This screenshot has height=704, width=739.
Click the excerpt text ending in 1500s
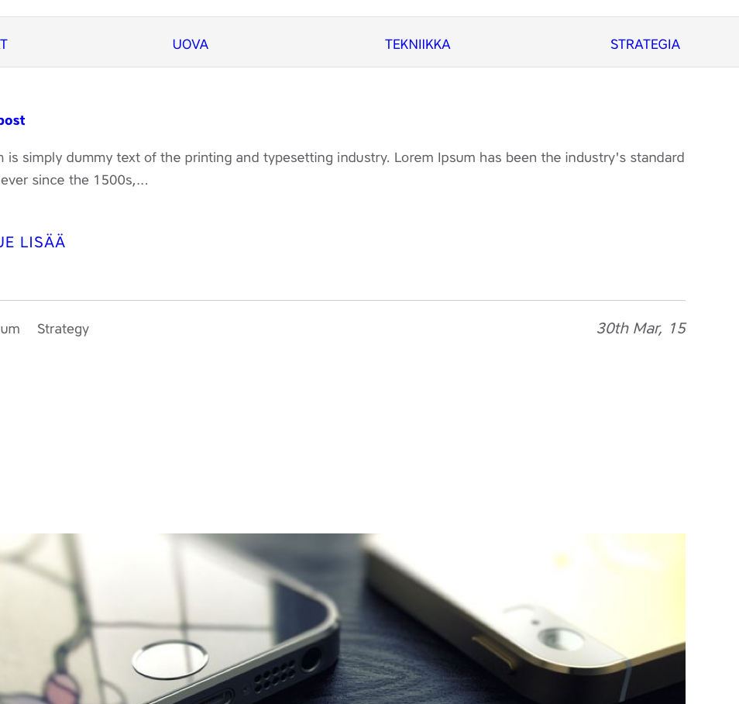(74, 180)
